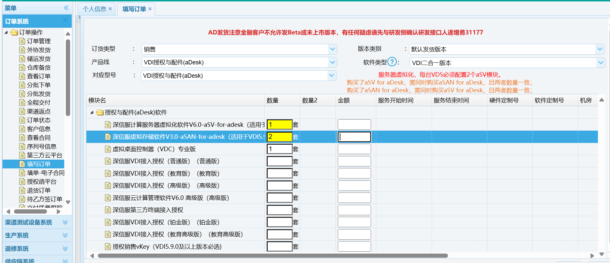Click the module table horizontal scrollbar
This screenshot has width=610, height=263.
pyautogui.click(x=273, y=256)
